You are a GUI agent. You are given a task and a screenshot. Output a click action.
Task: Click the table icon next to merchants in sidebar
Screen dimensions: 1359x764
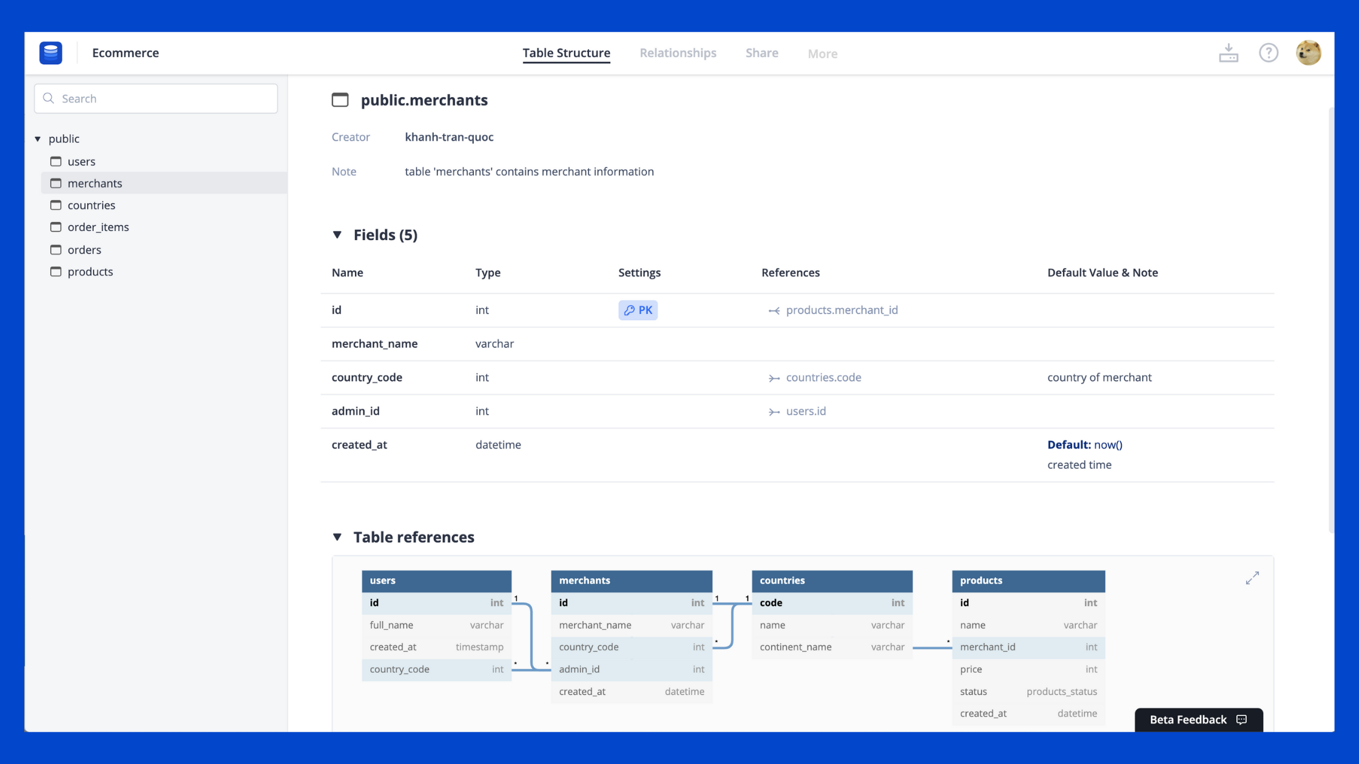point(56,183)
